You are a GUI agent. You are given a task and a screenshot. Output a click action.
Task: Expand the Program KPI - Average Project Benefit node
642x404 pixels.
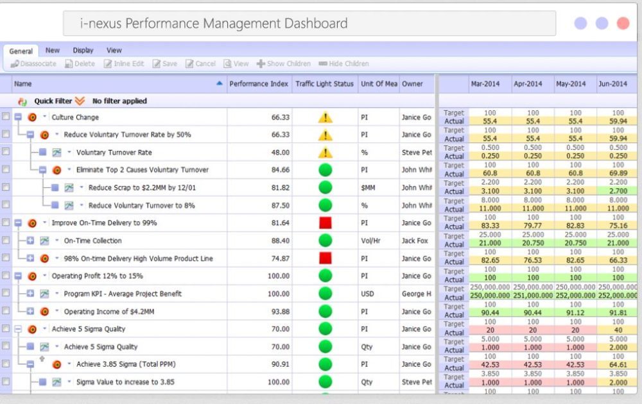(30, 294)
